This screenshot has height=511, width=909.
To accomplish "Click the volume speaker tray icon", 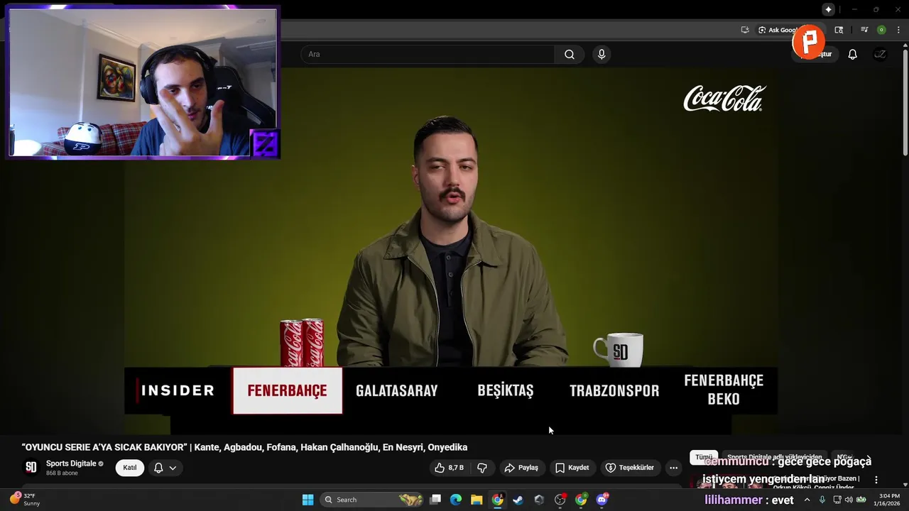I will (x=849, y=500).
